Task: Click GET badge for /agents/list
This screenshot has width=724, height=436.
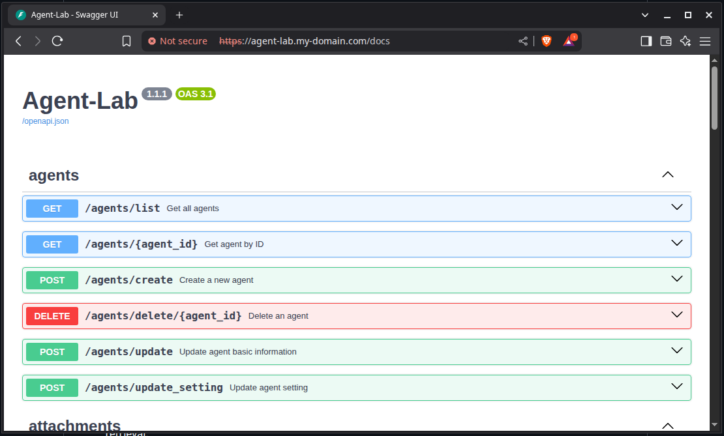Action: pos(52,209)
